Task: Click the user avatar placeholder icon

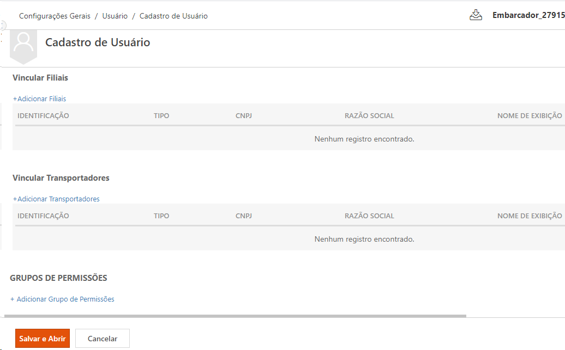Action: click(23, 42)
